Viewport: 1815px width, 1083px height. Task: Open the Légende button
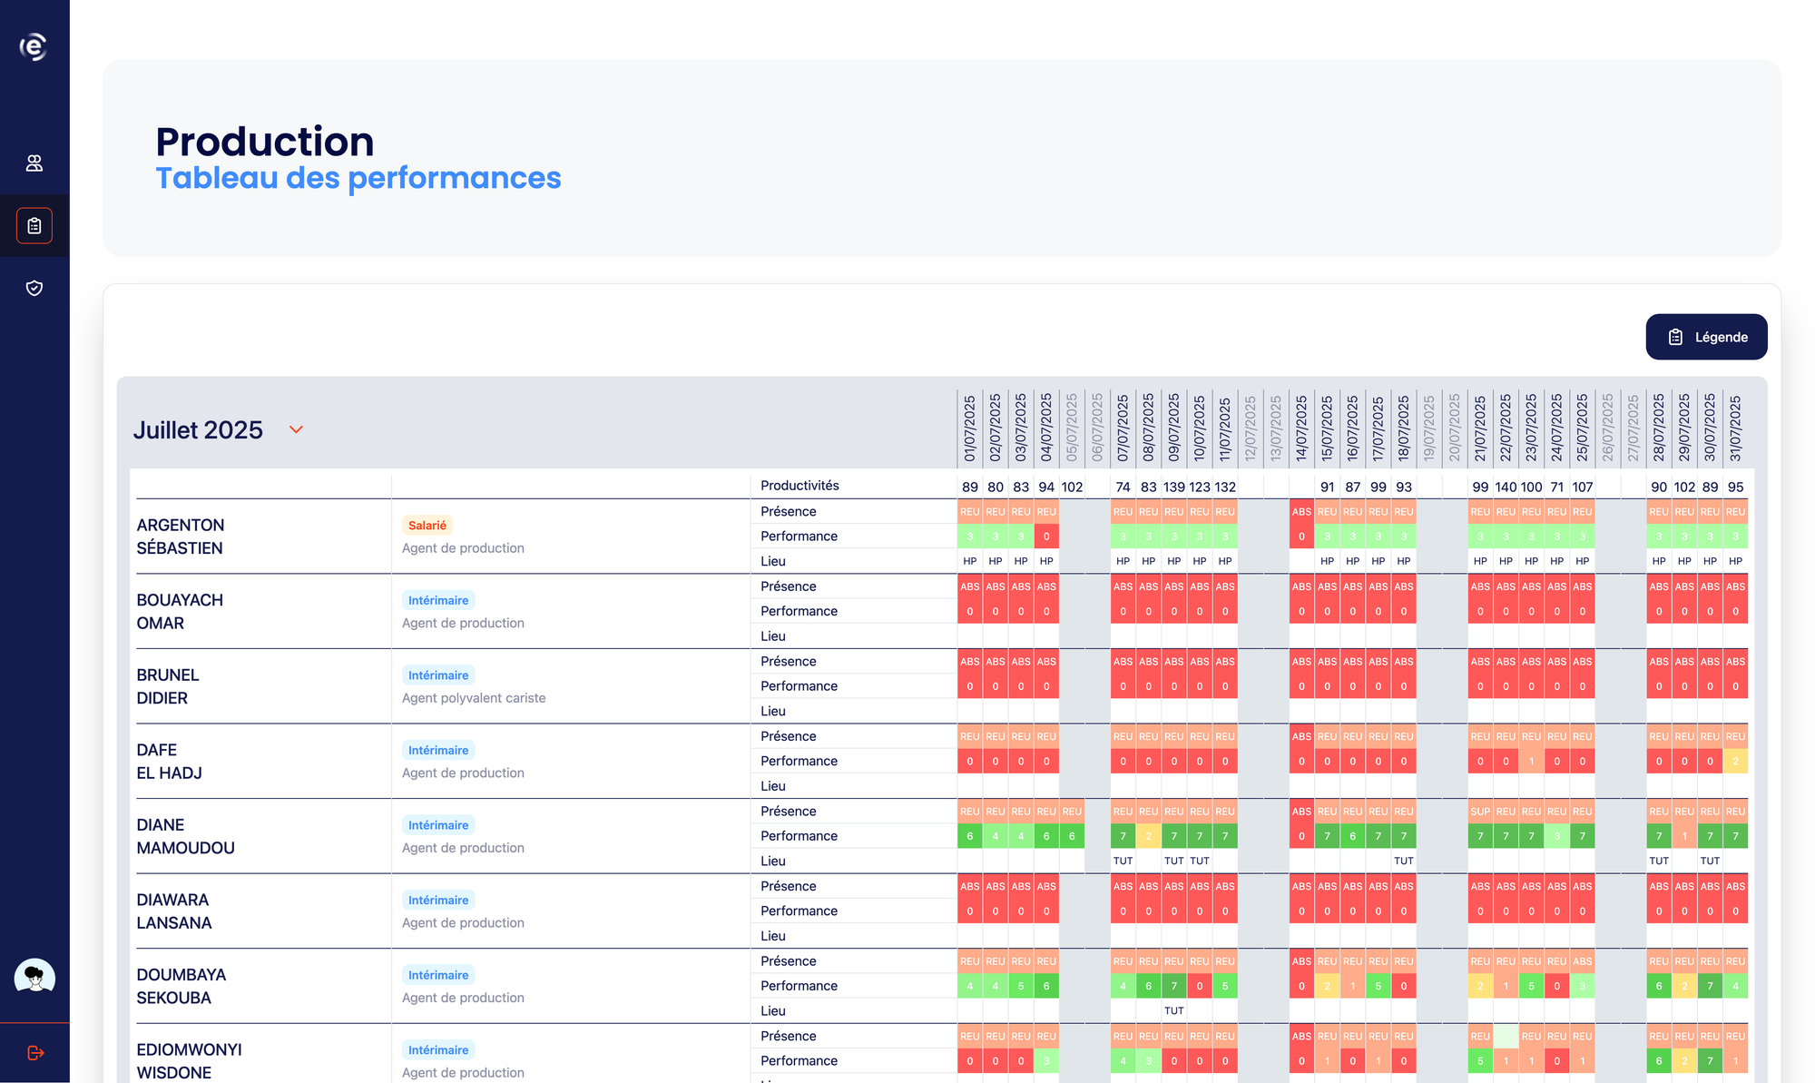coord(1706,337)
